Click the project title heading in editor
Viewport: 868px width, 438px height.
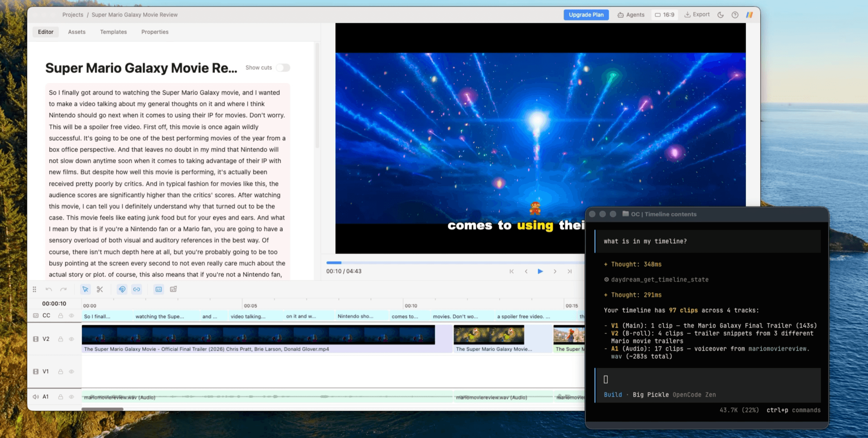point(141,68)
